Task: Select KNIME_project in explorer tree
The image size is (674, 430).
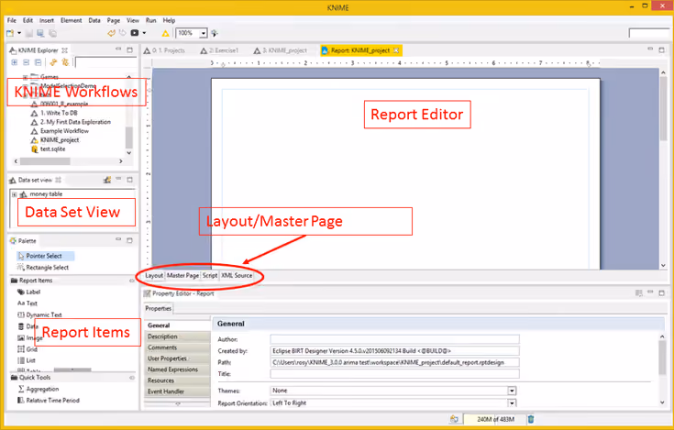Action: 60,140
